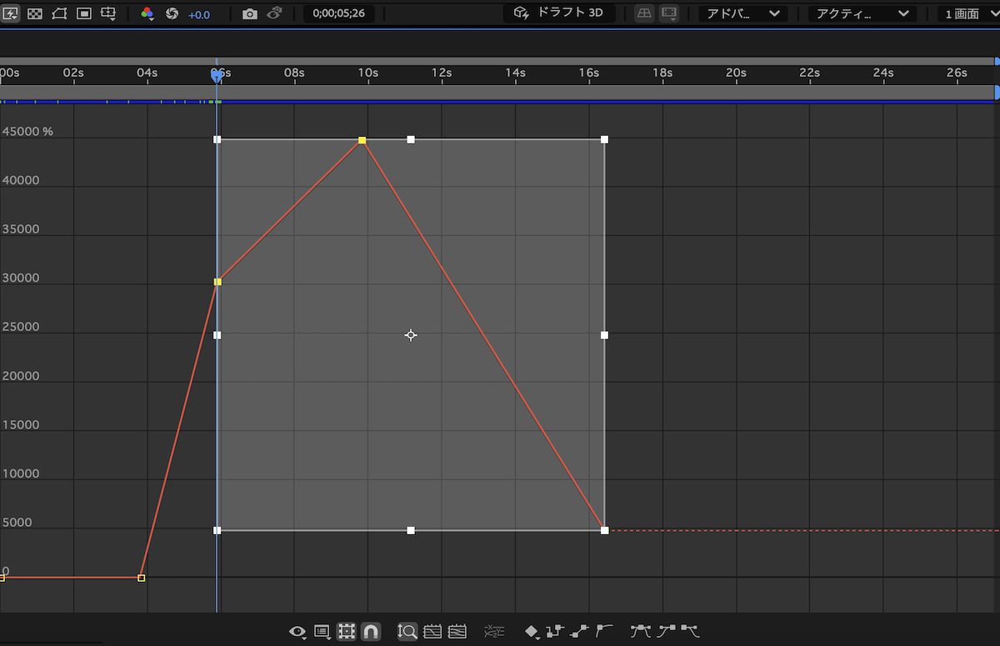
Task: Click work area end handle at right
Action: coord(997,92)
